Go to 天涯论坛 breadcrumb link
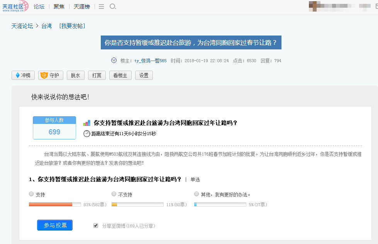Viewport: 378px width, 244px height. coord(22,26)
